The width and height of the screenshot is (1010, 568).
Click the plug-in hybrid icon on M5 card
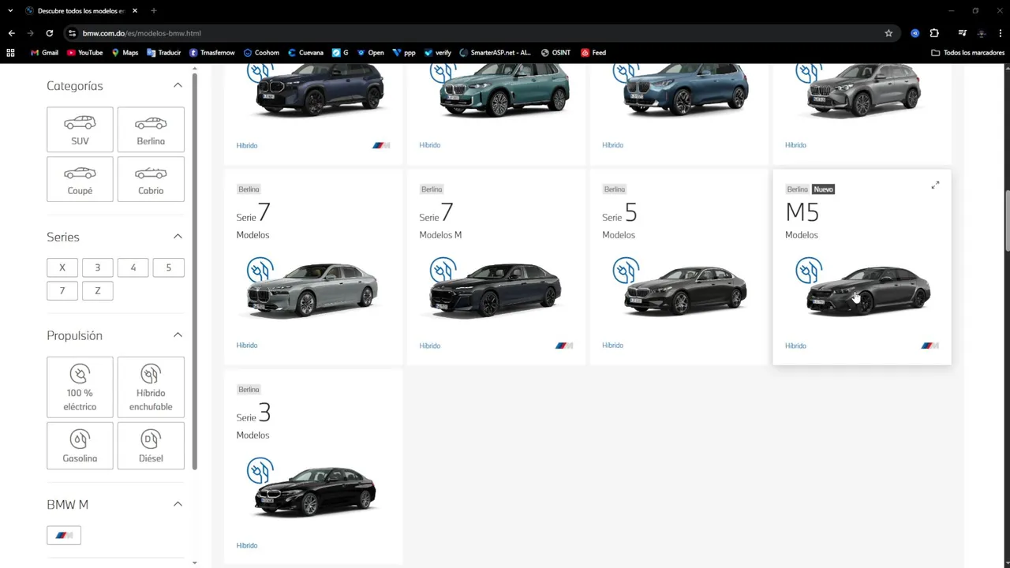coord(809,271)
